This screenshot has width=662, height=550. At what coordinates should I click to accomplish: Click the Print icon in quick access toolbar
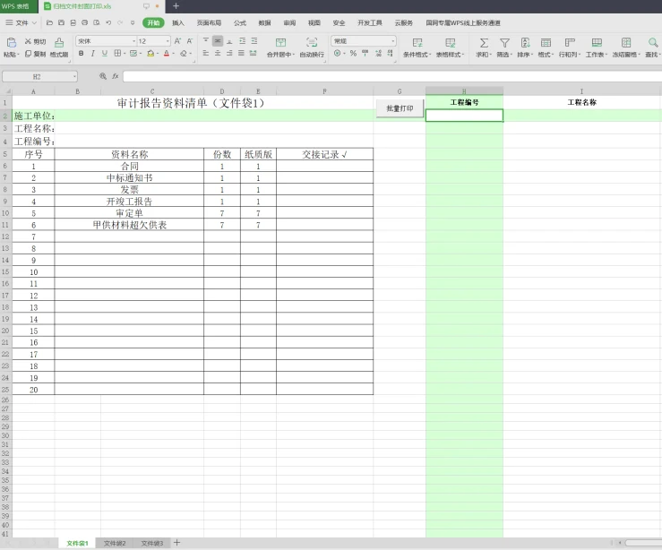pyautogui.click(x=85, y=22)
